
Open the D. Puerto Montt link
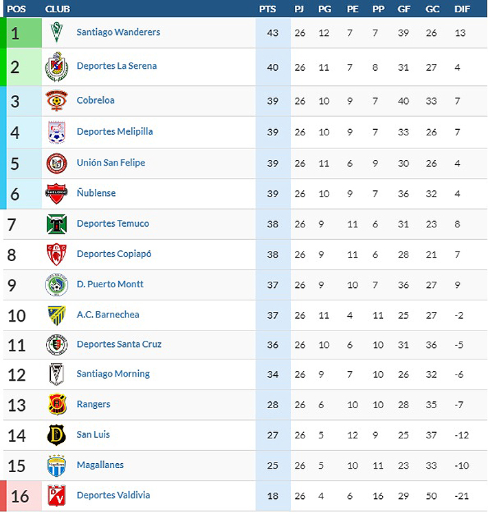(x=110, y=284)
